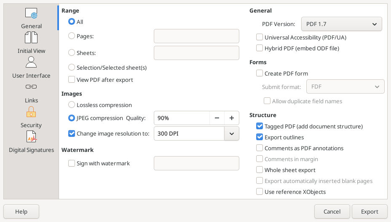Viewport: 391px width, 222px height.
Task: Uncheck Export outlines checkbox
Action: pyautogui.click(x=260, y=137)
